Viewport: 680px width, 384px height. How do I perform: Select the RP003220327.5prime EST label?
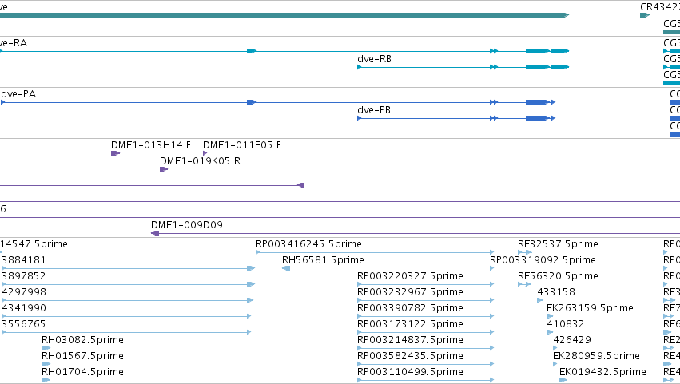410,276
